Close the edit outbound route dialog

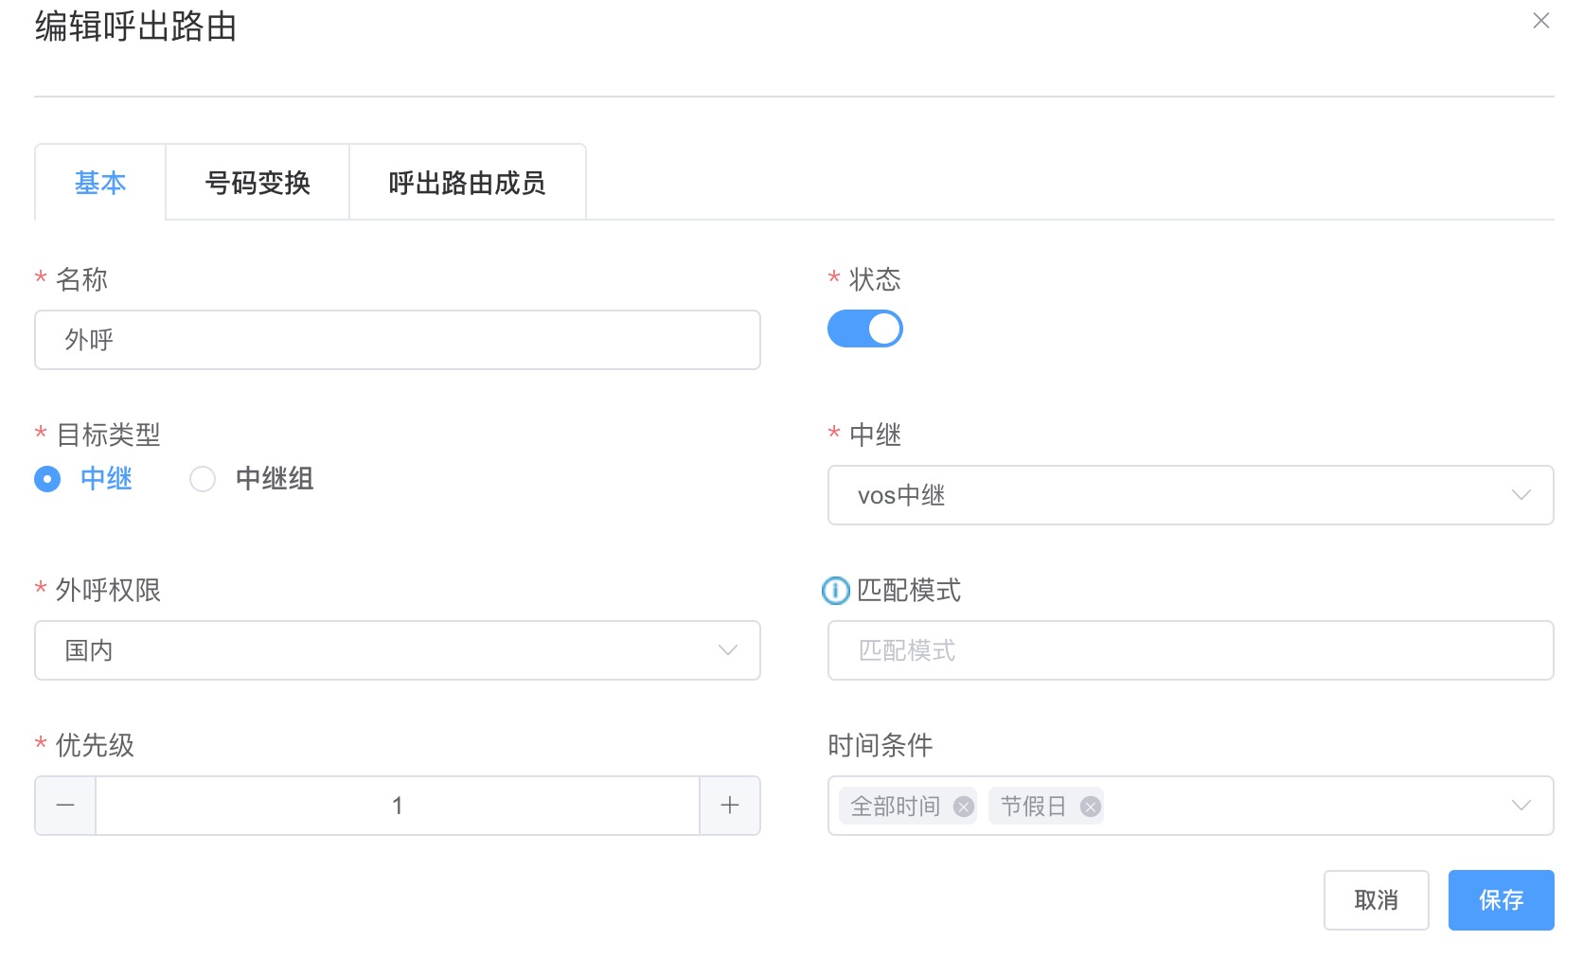pos(1540,21)
